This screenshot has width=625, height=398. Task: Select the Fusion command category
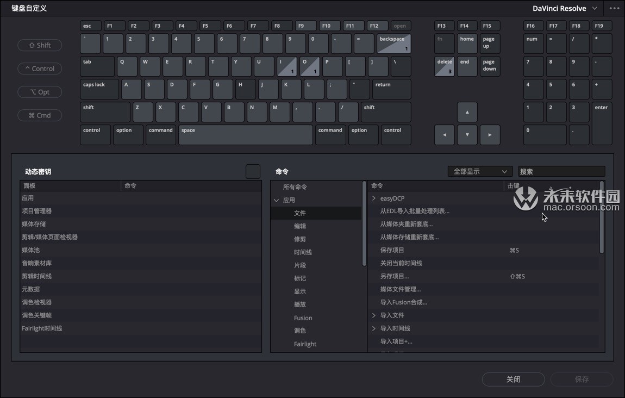316,318
